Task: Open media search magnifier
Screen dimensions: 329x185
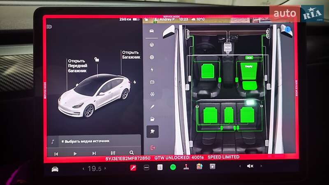Action: [x=132, y=153]
